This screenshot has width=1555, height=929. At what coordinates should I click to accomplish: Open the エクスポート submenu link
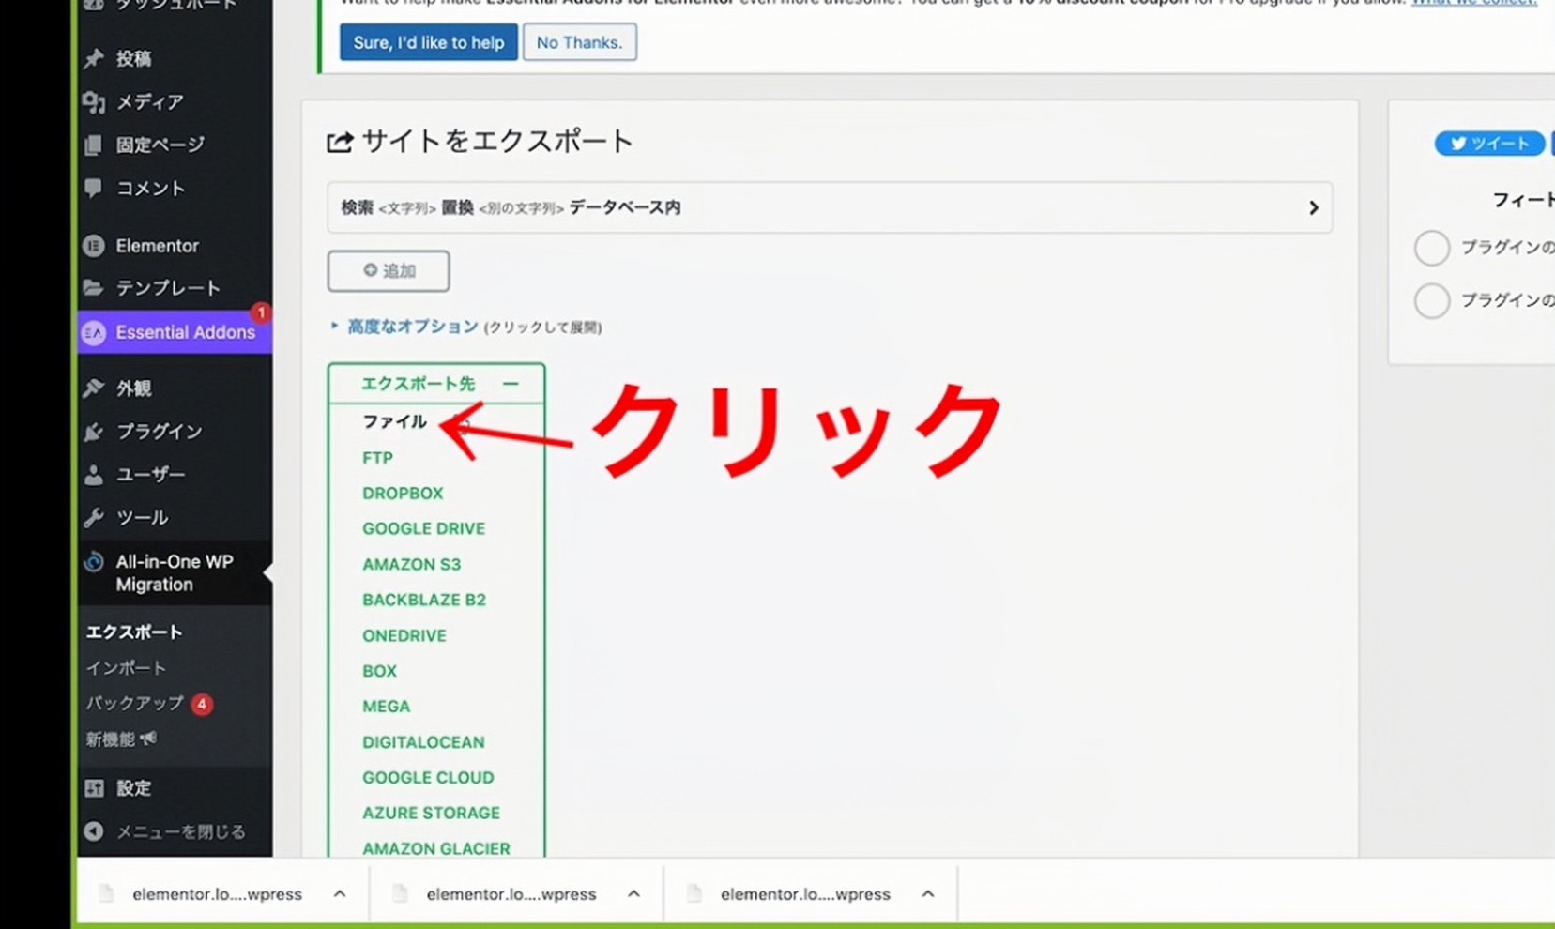134,632
